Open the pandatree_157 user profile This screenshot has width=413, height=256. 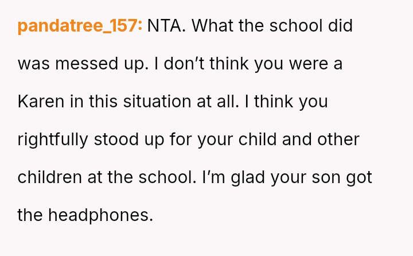(x=80, y=26)
